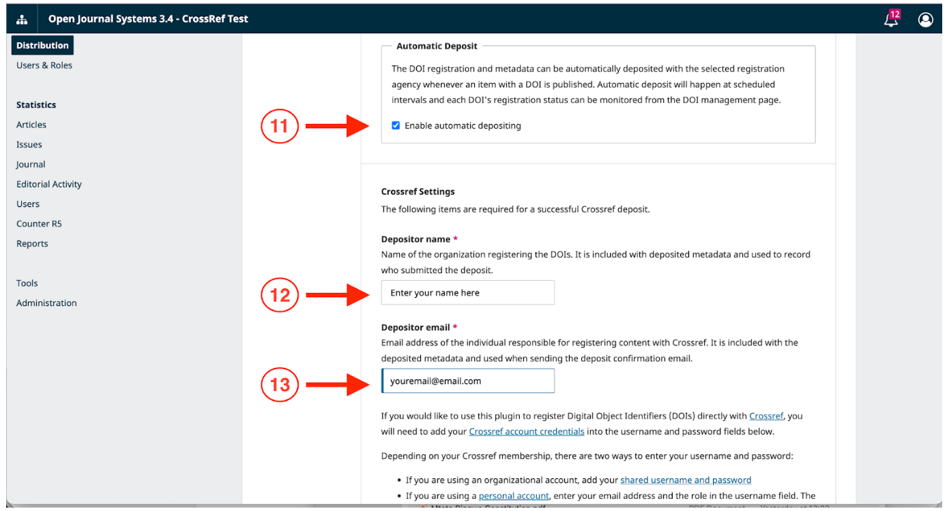Go to Users & Roles
This screenshot has width=947, height=511.
pos(44,65)
